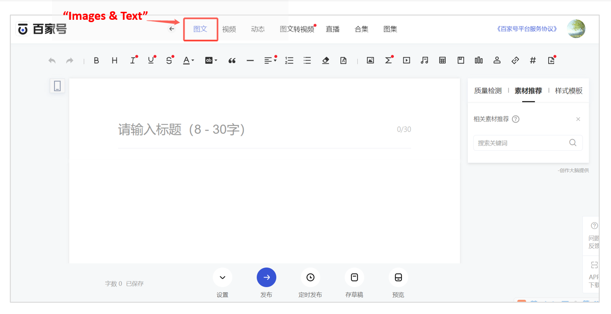Click the card/bookmark square icon
Screen dimensions: 611x314
(x=461, y=60)
